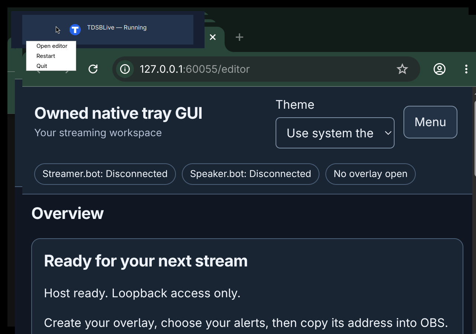Open the Menu button
476x334 pixels.
430,122
